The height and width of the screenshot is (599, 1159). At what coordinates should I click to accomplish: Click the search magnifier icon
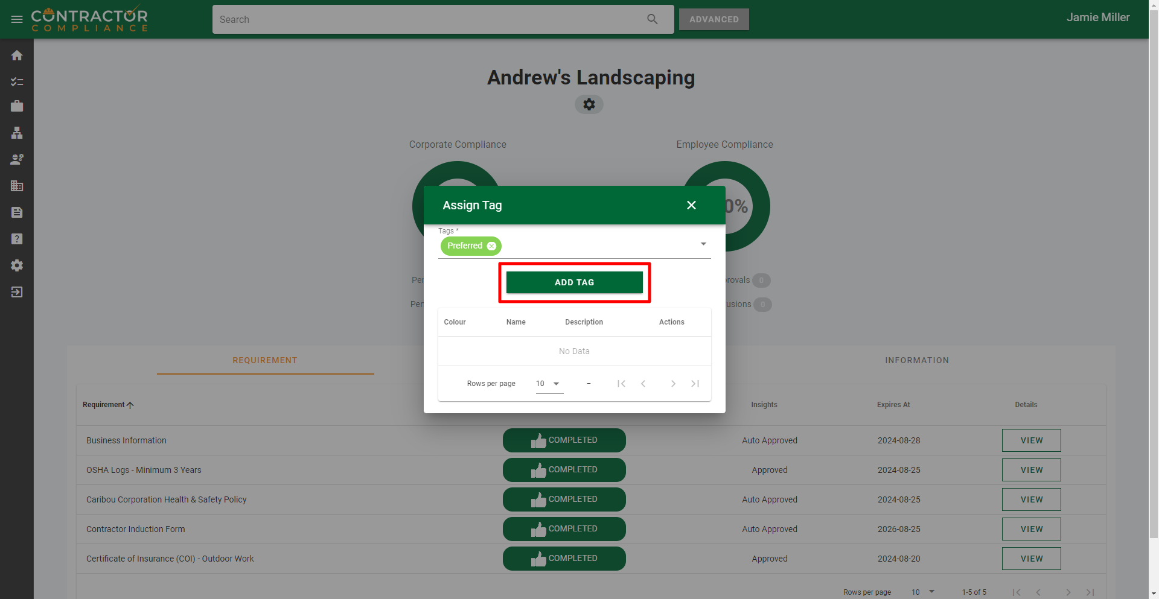coord(652,19)
